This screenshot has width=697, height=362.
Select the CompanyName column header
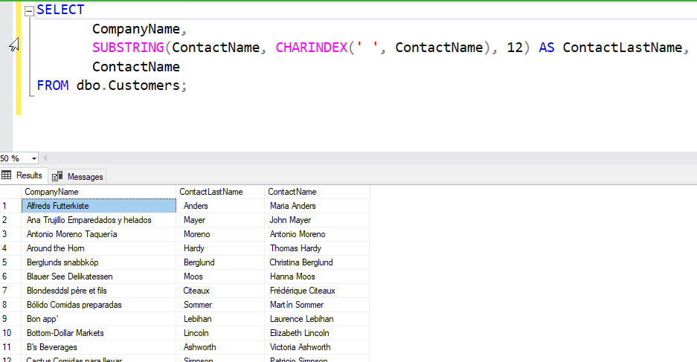click(100, 192)
